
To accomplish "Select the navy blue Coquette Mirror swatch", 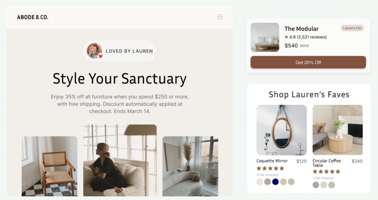I will click(275, 182).
